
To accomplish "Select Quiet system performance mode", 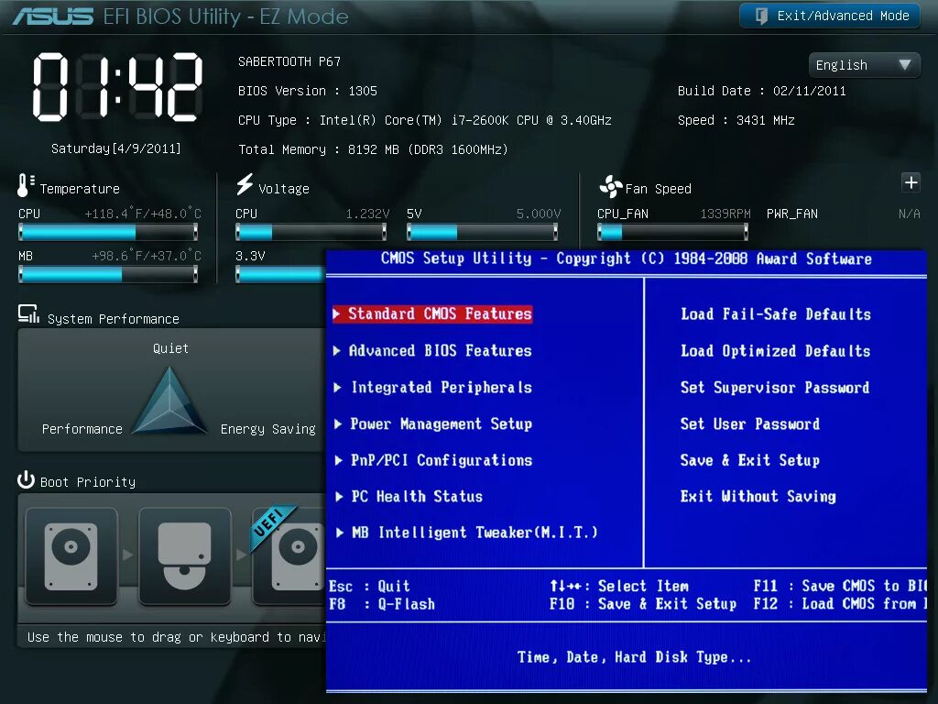I will (x=170, y=348).
